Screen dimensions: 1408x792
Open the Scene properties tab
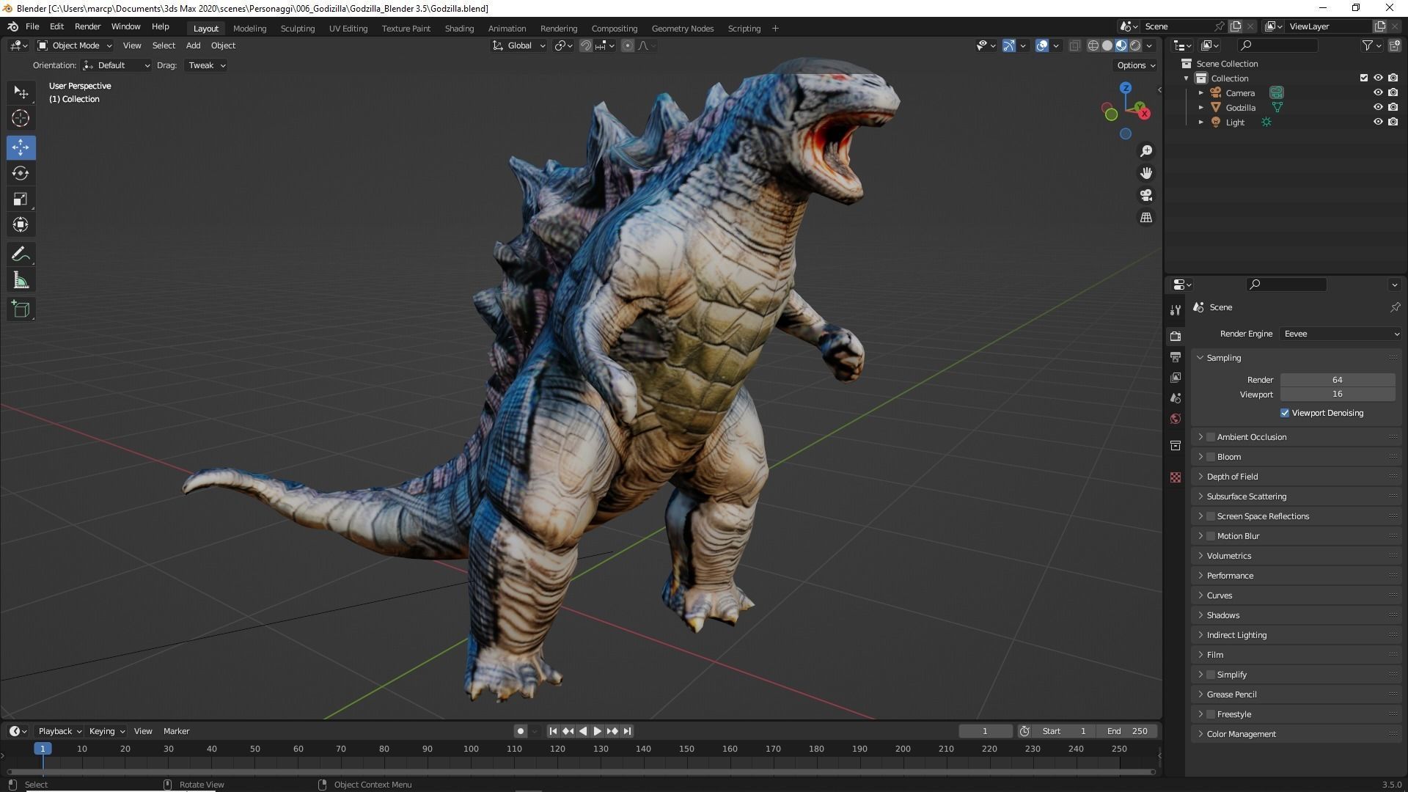click(1176, 398)
